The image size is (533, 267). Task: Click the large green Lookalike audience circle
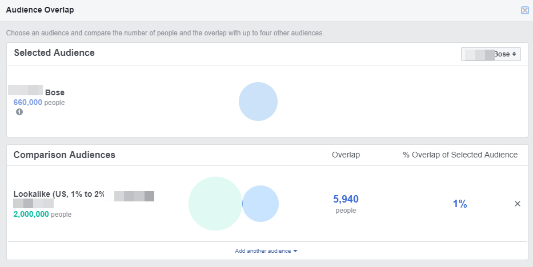[x=215, y=204]
